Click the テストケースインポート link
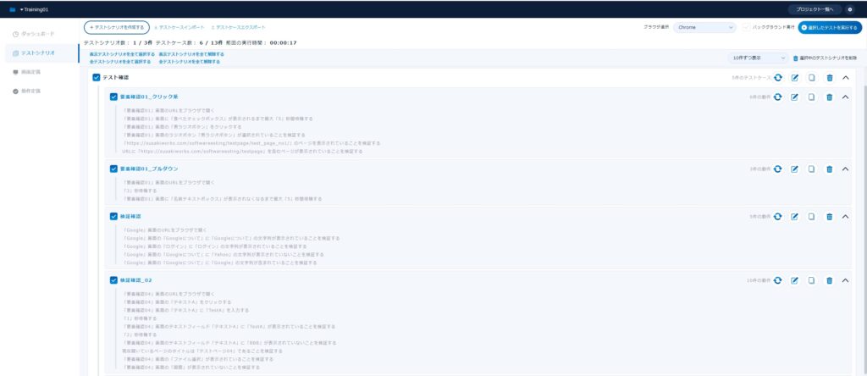 179,27
